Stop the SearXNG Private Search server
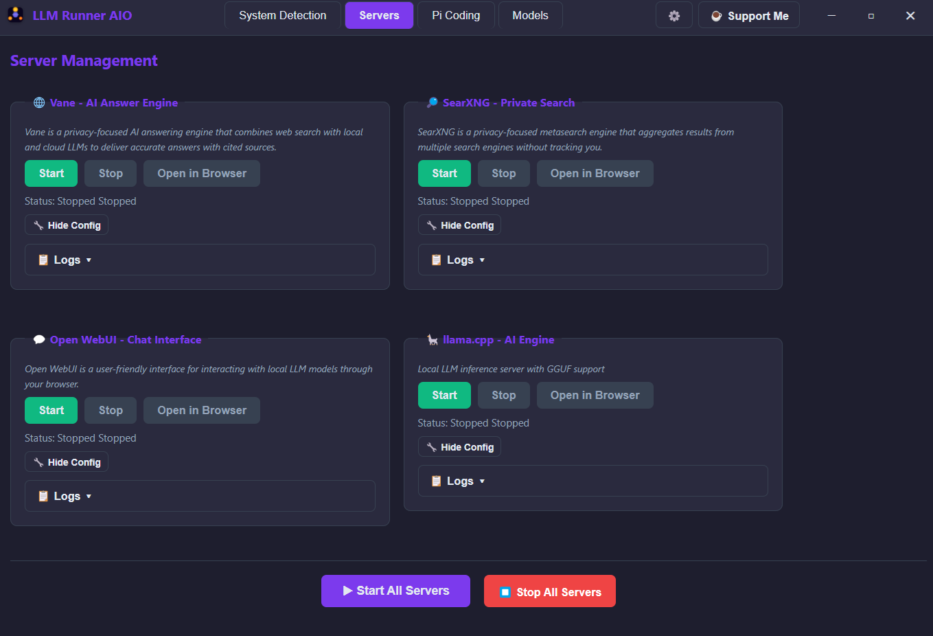933x636 pixels. coord(504,174)
